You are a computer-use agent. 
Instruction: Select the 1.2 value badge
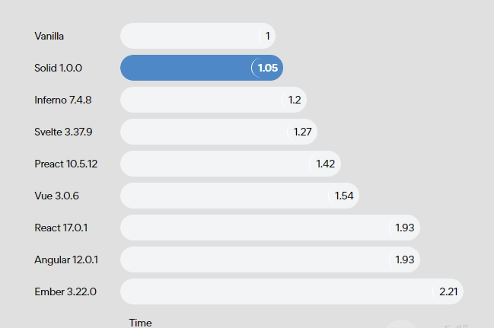[294, 100]
